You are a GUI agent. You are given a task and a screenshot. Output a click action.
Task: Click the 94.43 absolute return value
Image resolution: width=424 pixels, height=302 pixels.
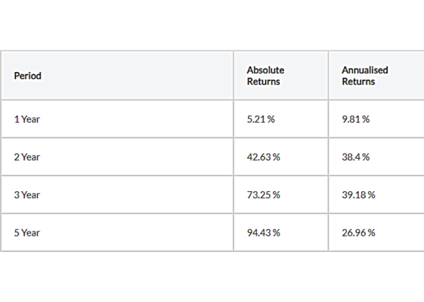coord(259,232)
